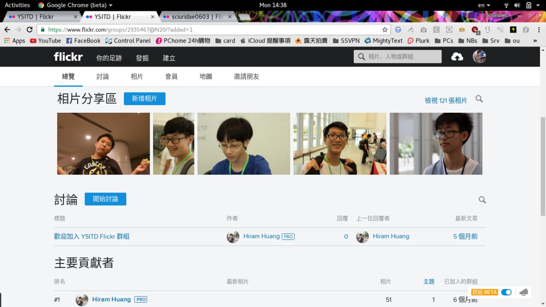Click the Flickr logo
546x307 pixels.
tap(68, 57)
